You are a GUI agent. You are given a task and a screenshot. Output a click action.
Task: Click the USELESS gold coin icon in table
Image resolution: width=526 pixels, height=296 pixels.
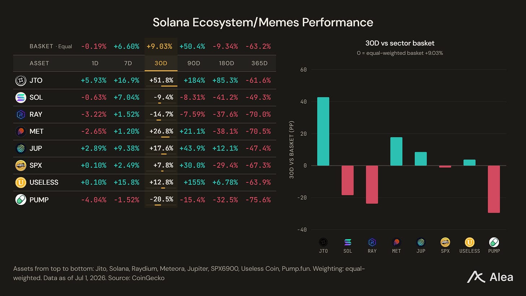pyautogui.click(x=21, y=183)
